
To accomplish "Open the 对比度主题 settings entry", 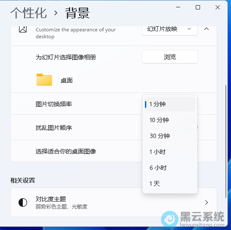I will (x=114, y=202).
